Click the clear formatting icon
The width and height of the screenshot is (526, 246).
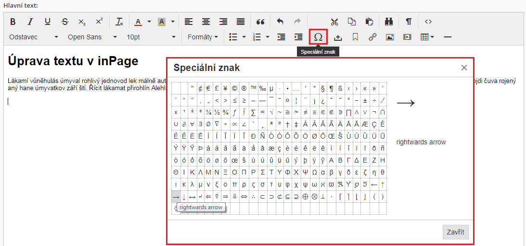tap(119, 22)
